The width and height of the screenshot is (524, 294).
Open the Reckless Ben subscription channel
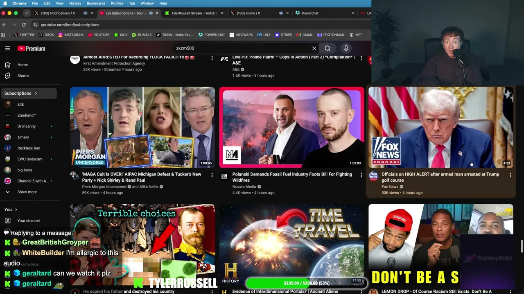pos(28,148)
